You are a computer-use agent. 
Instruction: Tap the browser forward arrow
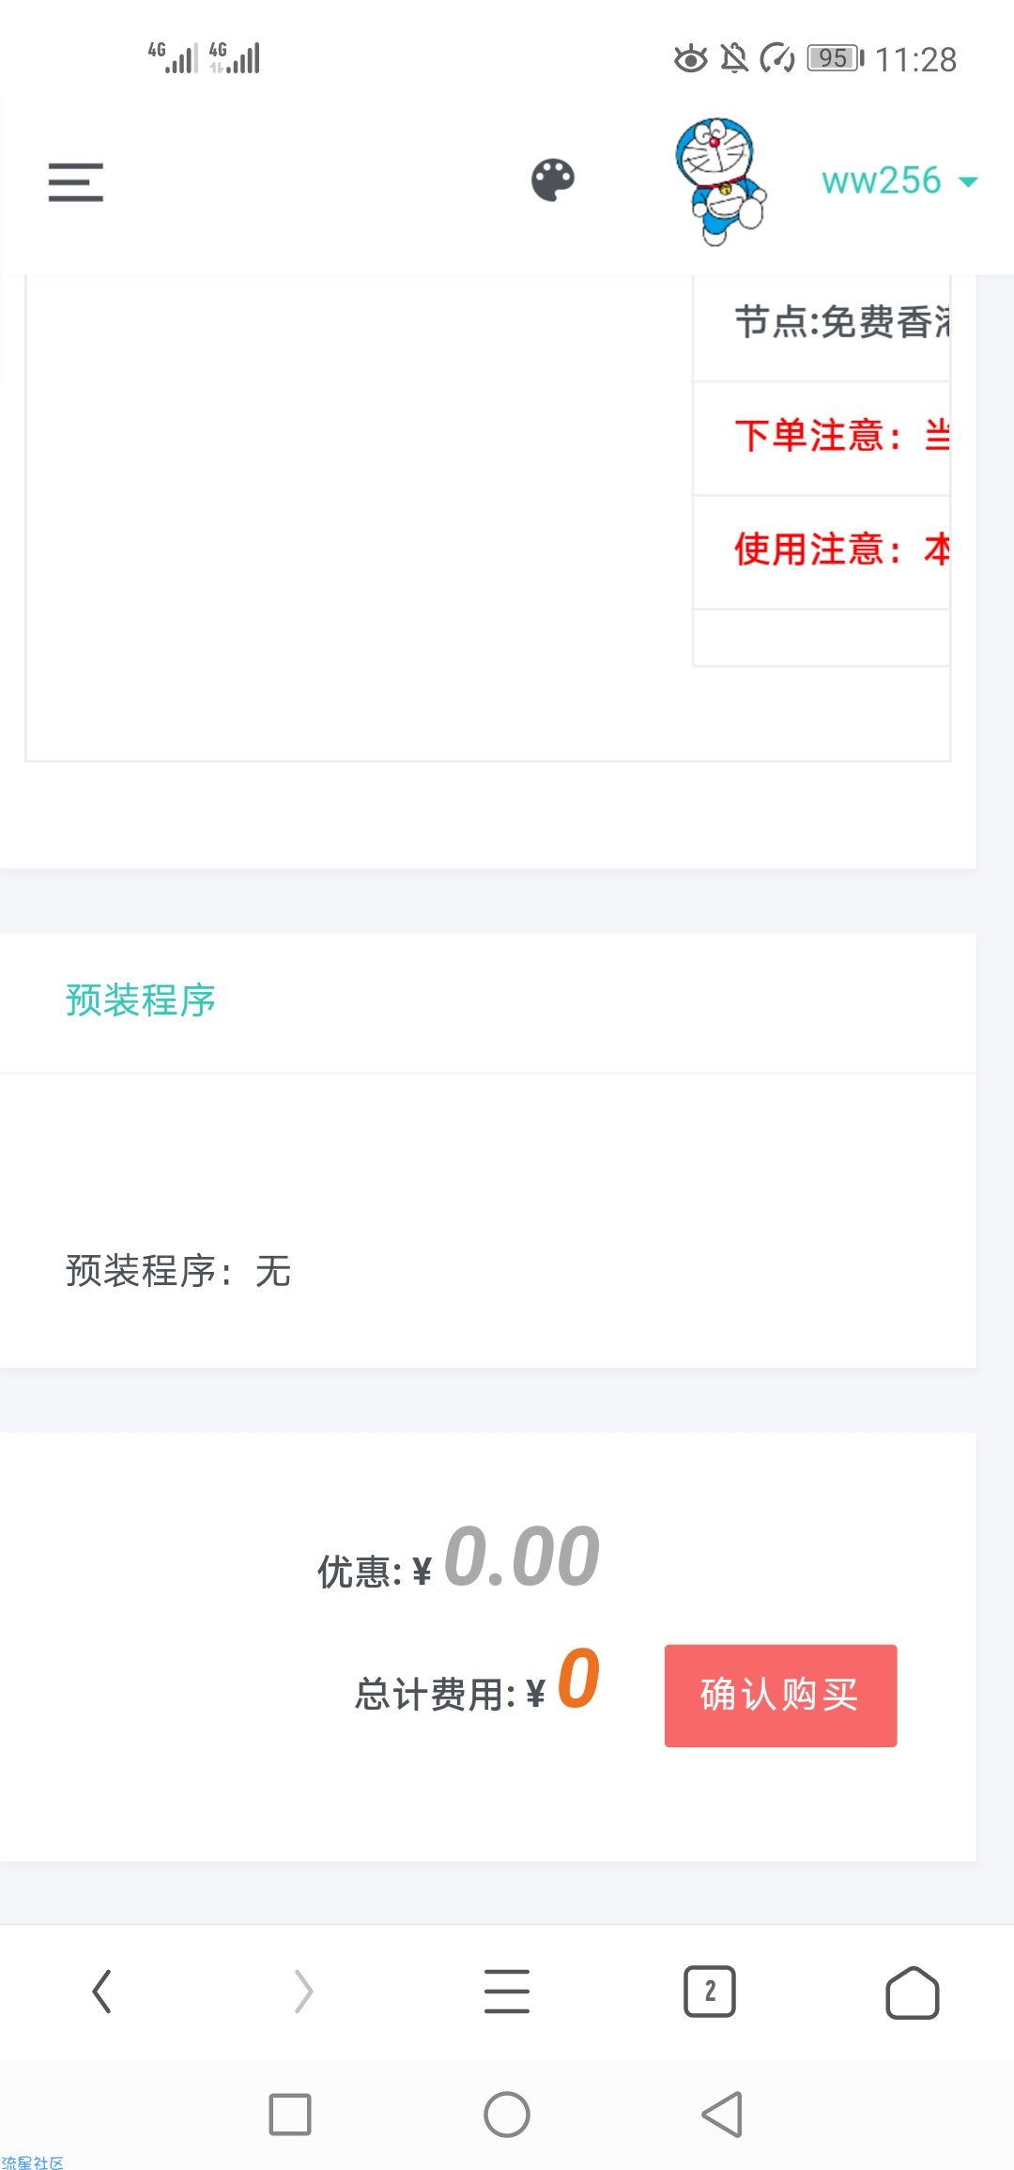pos(303,1991)
